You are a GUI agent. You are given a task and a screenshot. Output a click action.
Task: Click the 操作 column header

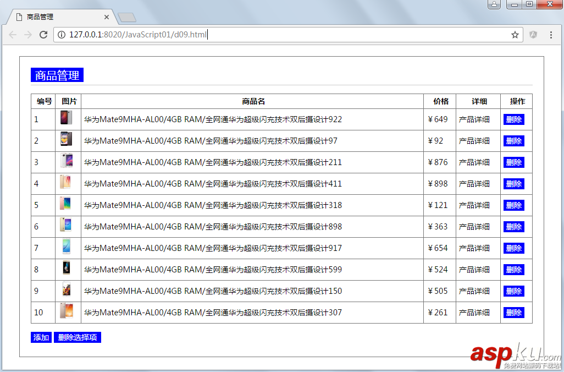click(517, 102)
